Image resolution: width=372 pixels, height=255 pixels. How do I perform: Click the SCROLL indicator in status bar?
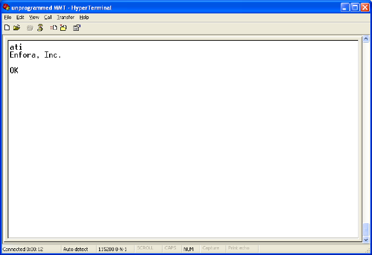coord(145,248)
